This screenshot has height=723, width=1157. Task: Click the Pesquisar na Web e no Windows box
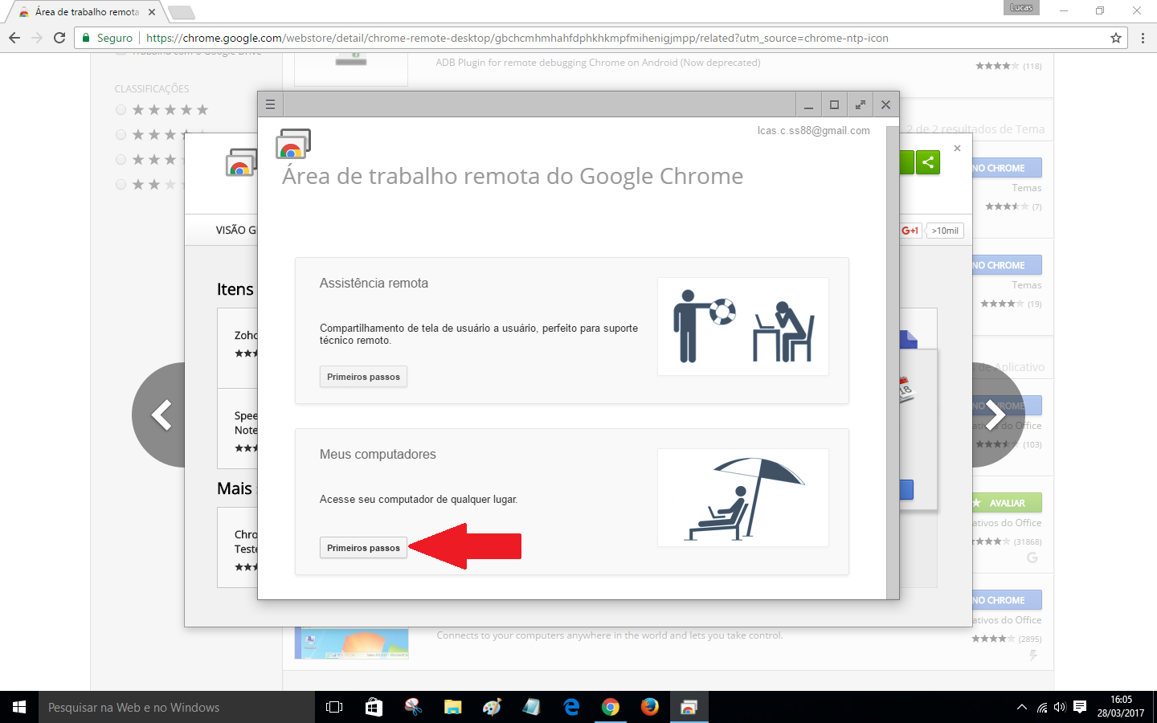177,707
